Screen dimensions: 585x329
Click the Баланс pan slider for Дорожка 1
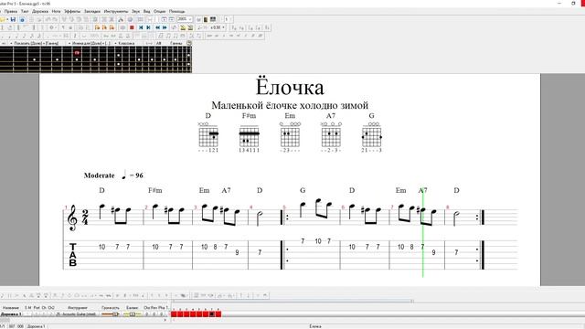[132, 314]
